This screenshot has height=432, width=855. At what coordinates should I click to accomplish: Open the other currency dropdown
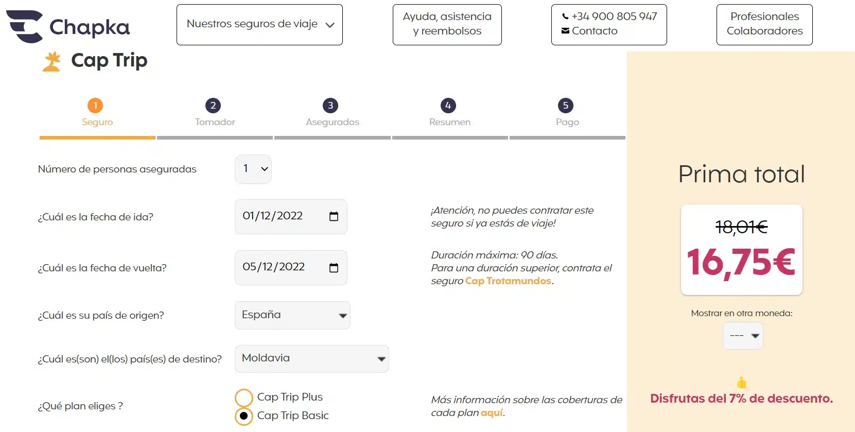[743, 336]
